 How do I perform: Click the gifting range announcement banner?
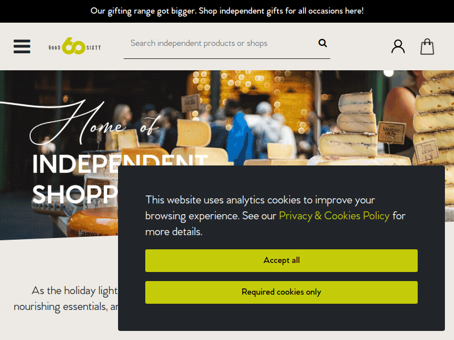click(227, 11)
